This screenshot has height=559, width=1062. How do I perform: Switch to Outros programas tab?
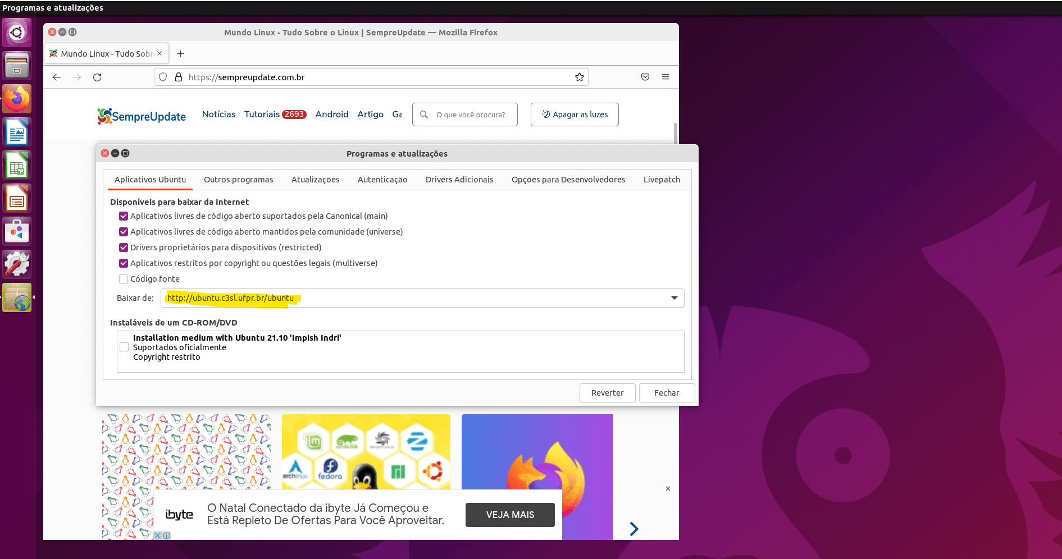[238, 180]
